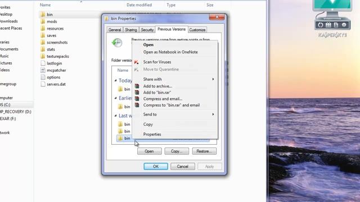Image resolution: width=360 pixels, height=202 pixels.
Task: Click the resources folder icon in Explorer
Action: click(43, 29)
